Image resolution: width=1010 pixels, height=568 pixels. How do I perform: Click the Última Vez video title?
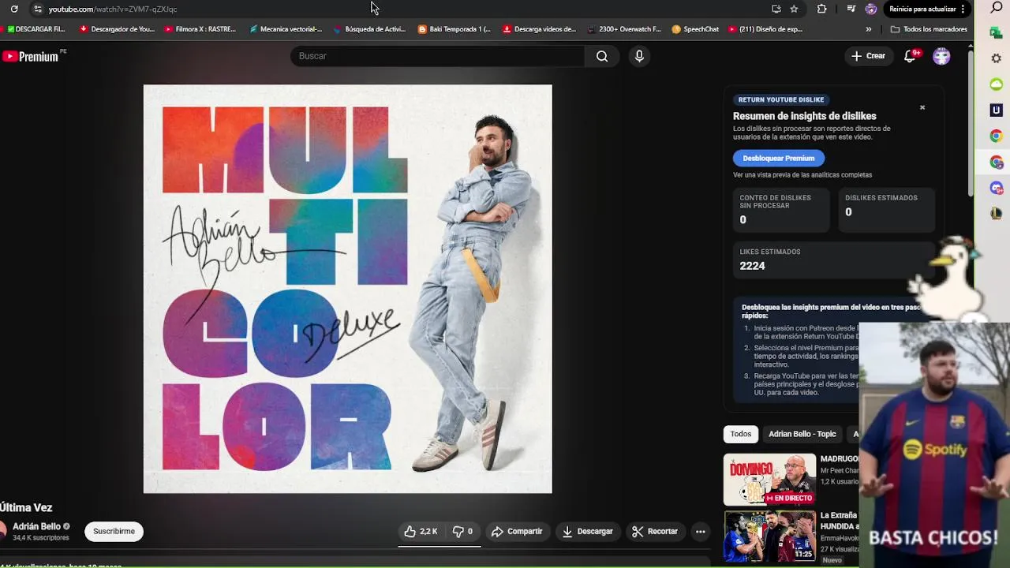[x=26, y=507]
